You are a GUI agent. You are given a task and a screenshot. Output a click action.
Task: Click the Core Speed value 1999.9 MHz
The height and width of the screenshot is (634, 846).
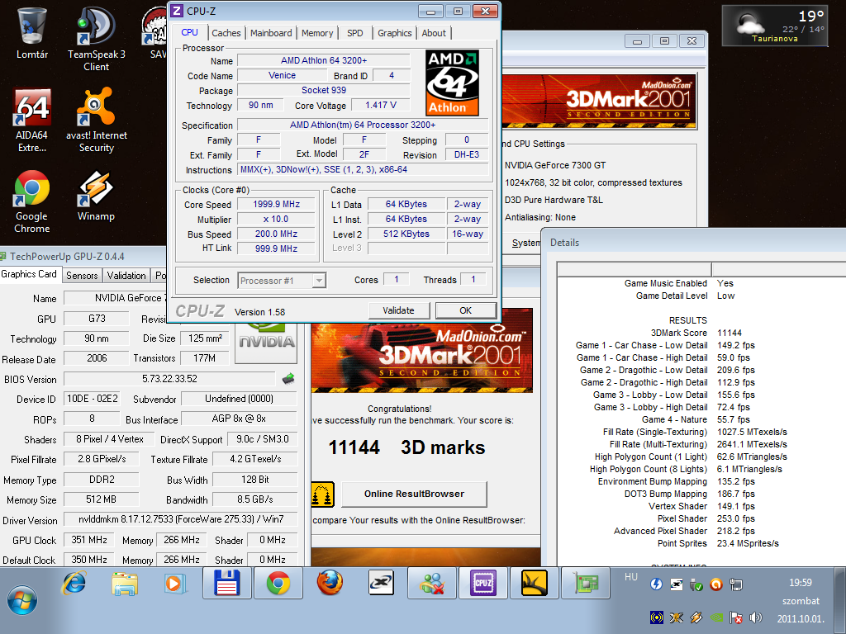pyautogui.click(x=276, y=205)
